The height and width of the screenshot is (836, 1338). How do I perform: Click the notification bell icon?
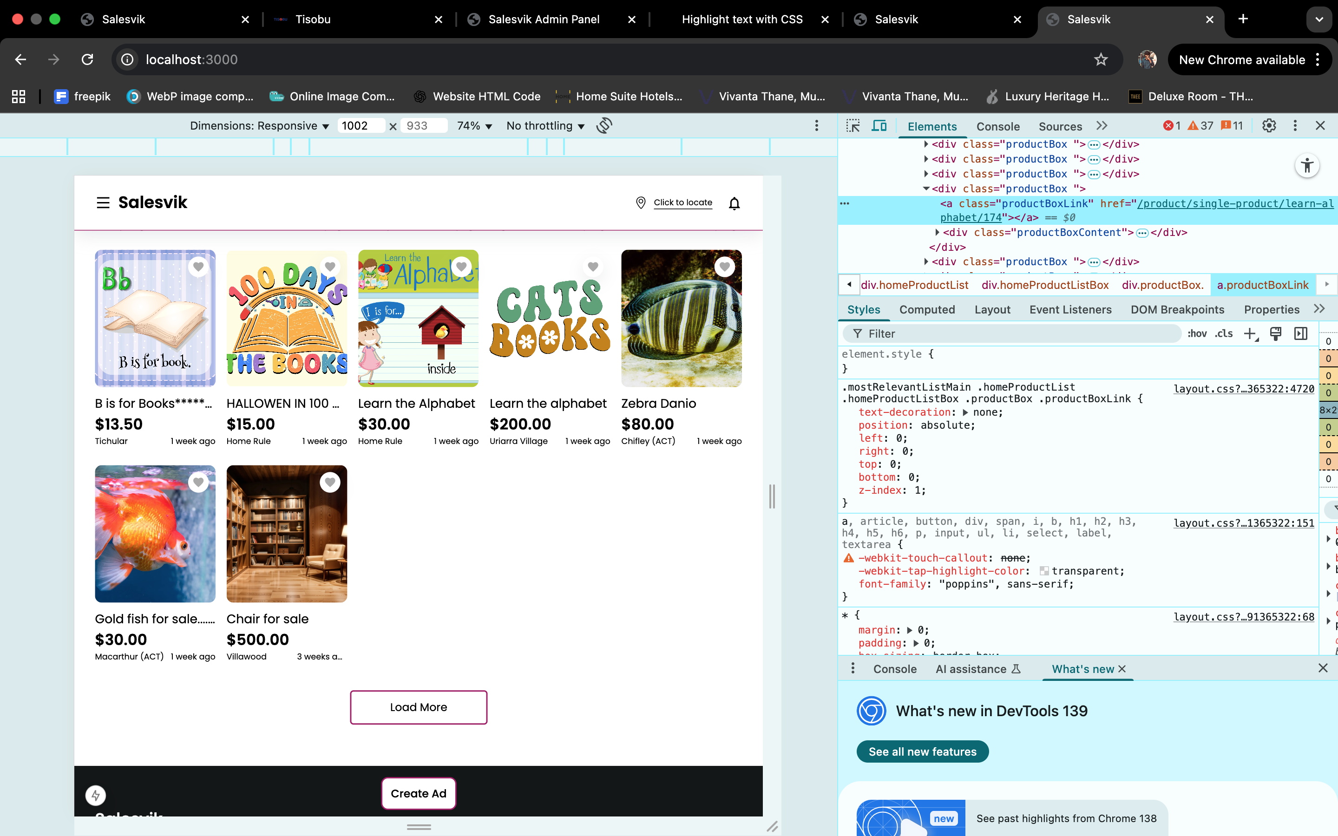(x=734, y=203)
